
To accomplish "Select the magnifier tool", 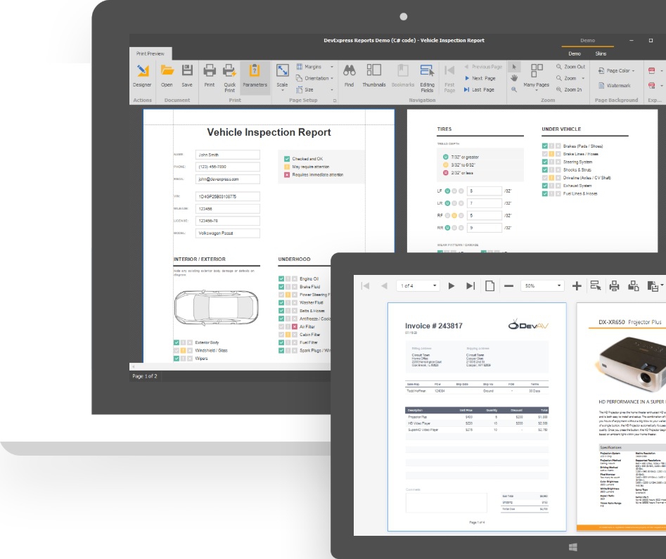I will click(x=514, y=89).
